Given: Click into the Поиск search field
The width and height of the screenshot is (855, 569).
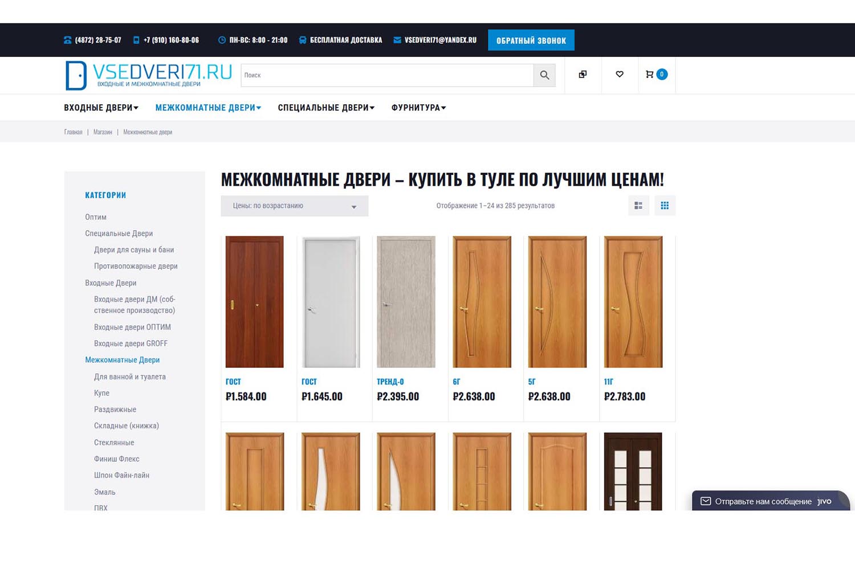Looking at the screenshot, I should (x=388, y=75).
